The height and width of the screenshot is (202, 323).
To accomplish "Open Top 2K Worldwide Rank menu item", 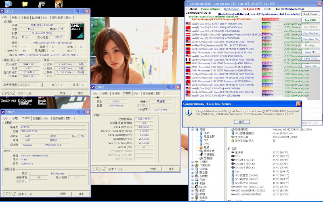I will pos(290,9).
